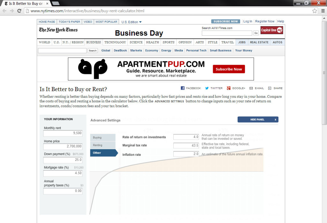
Task: E-mail this article using the envelope icon
Action: coord(257,88)
